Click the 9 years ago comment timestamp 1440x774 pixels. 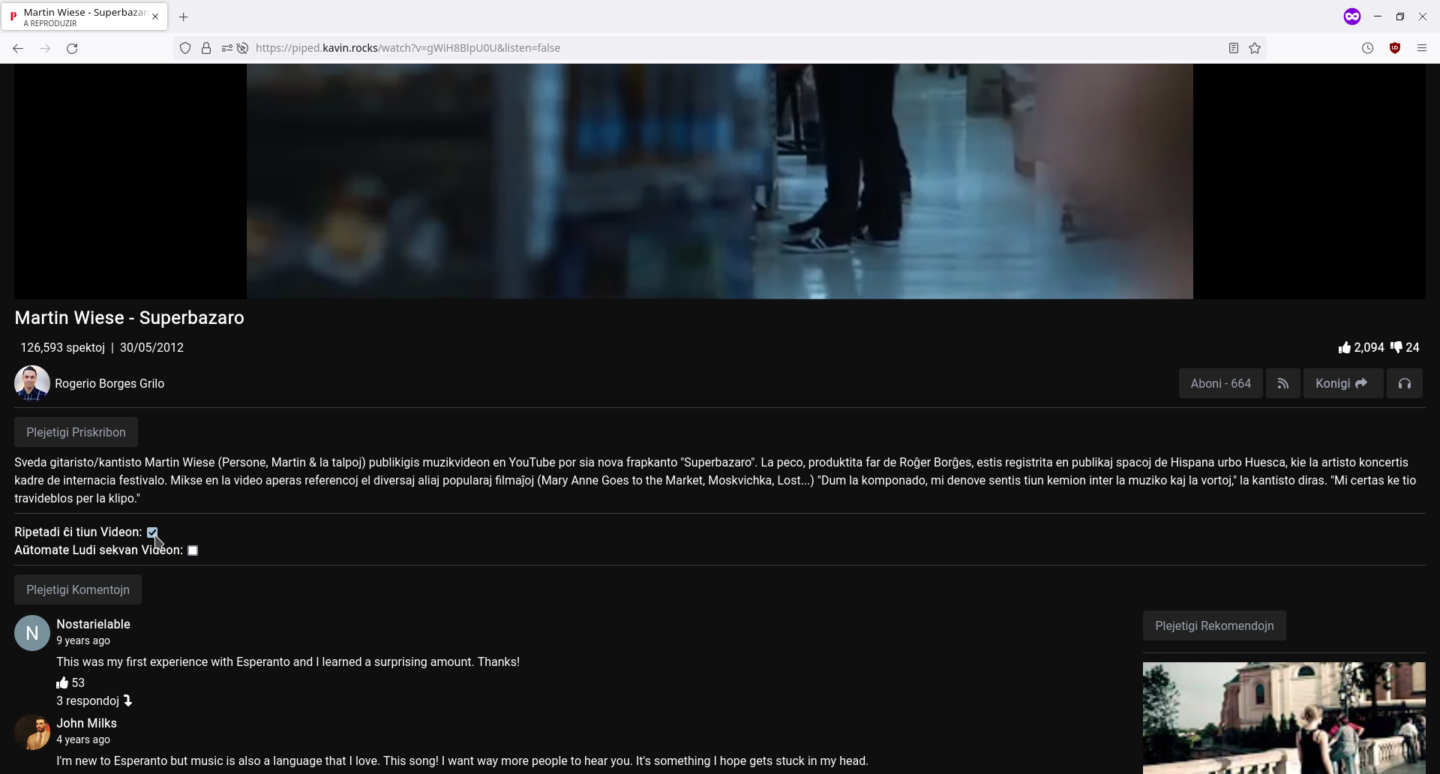(x=83, y=640)
